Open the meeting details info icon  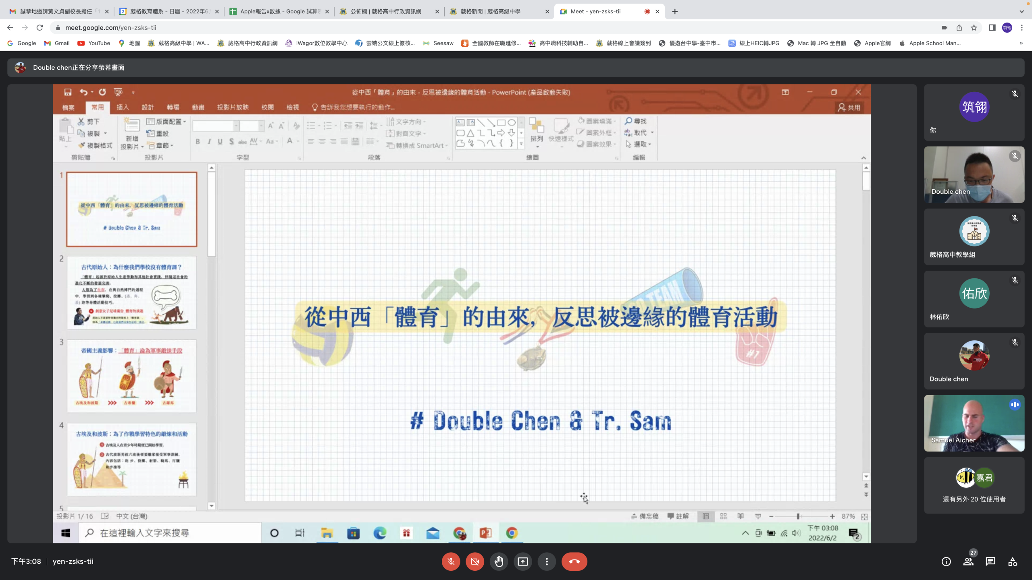coord(946,561)
